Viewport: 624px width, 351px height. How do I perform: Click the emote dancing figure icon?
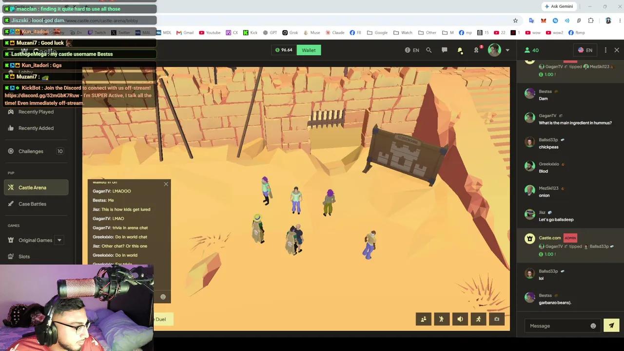pyautogui.click(x=442, y=319)
